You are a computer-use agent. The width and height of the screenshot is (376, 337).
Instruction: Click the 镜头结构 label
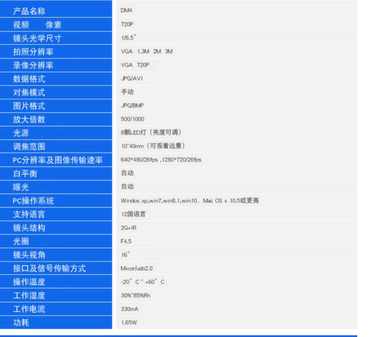point(29,228)
